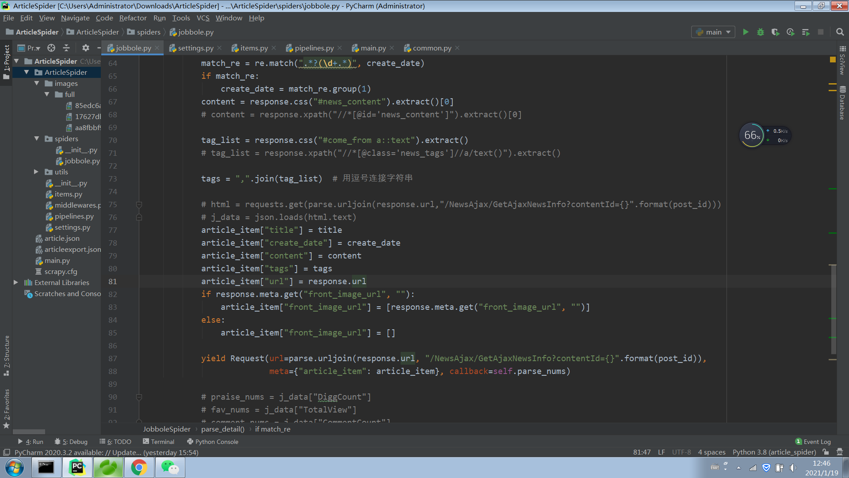Open the Terminal tool window
The image size is (849, 478).
[x=158, y=441]
